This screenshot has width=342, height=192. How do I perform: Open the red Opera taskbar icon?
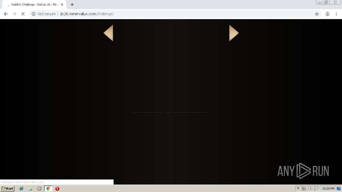click(x=57, y=189)
